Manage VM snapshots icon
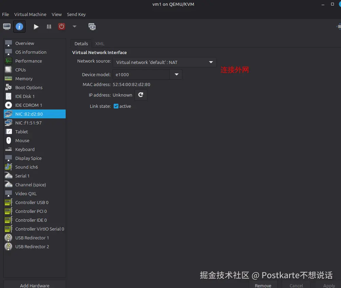Screen dimensions: 341x288 click(92, 27)
